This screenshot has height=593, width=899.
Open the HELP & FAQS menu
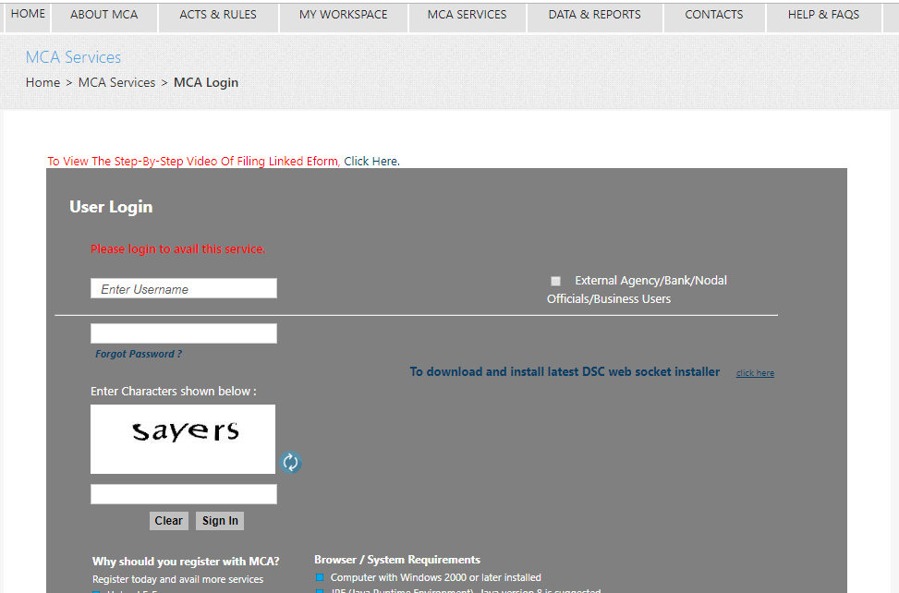point(822,15)
